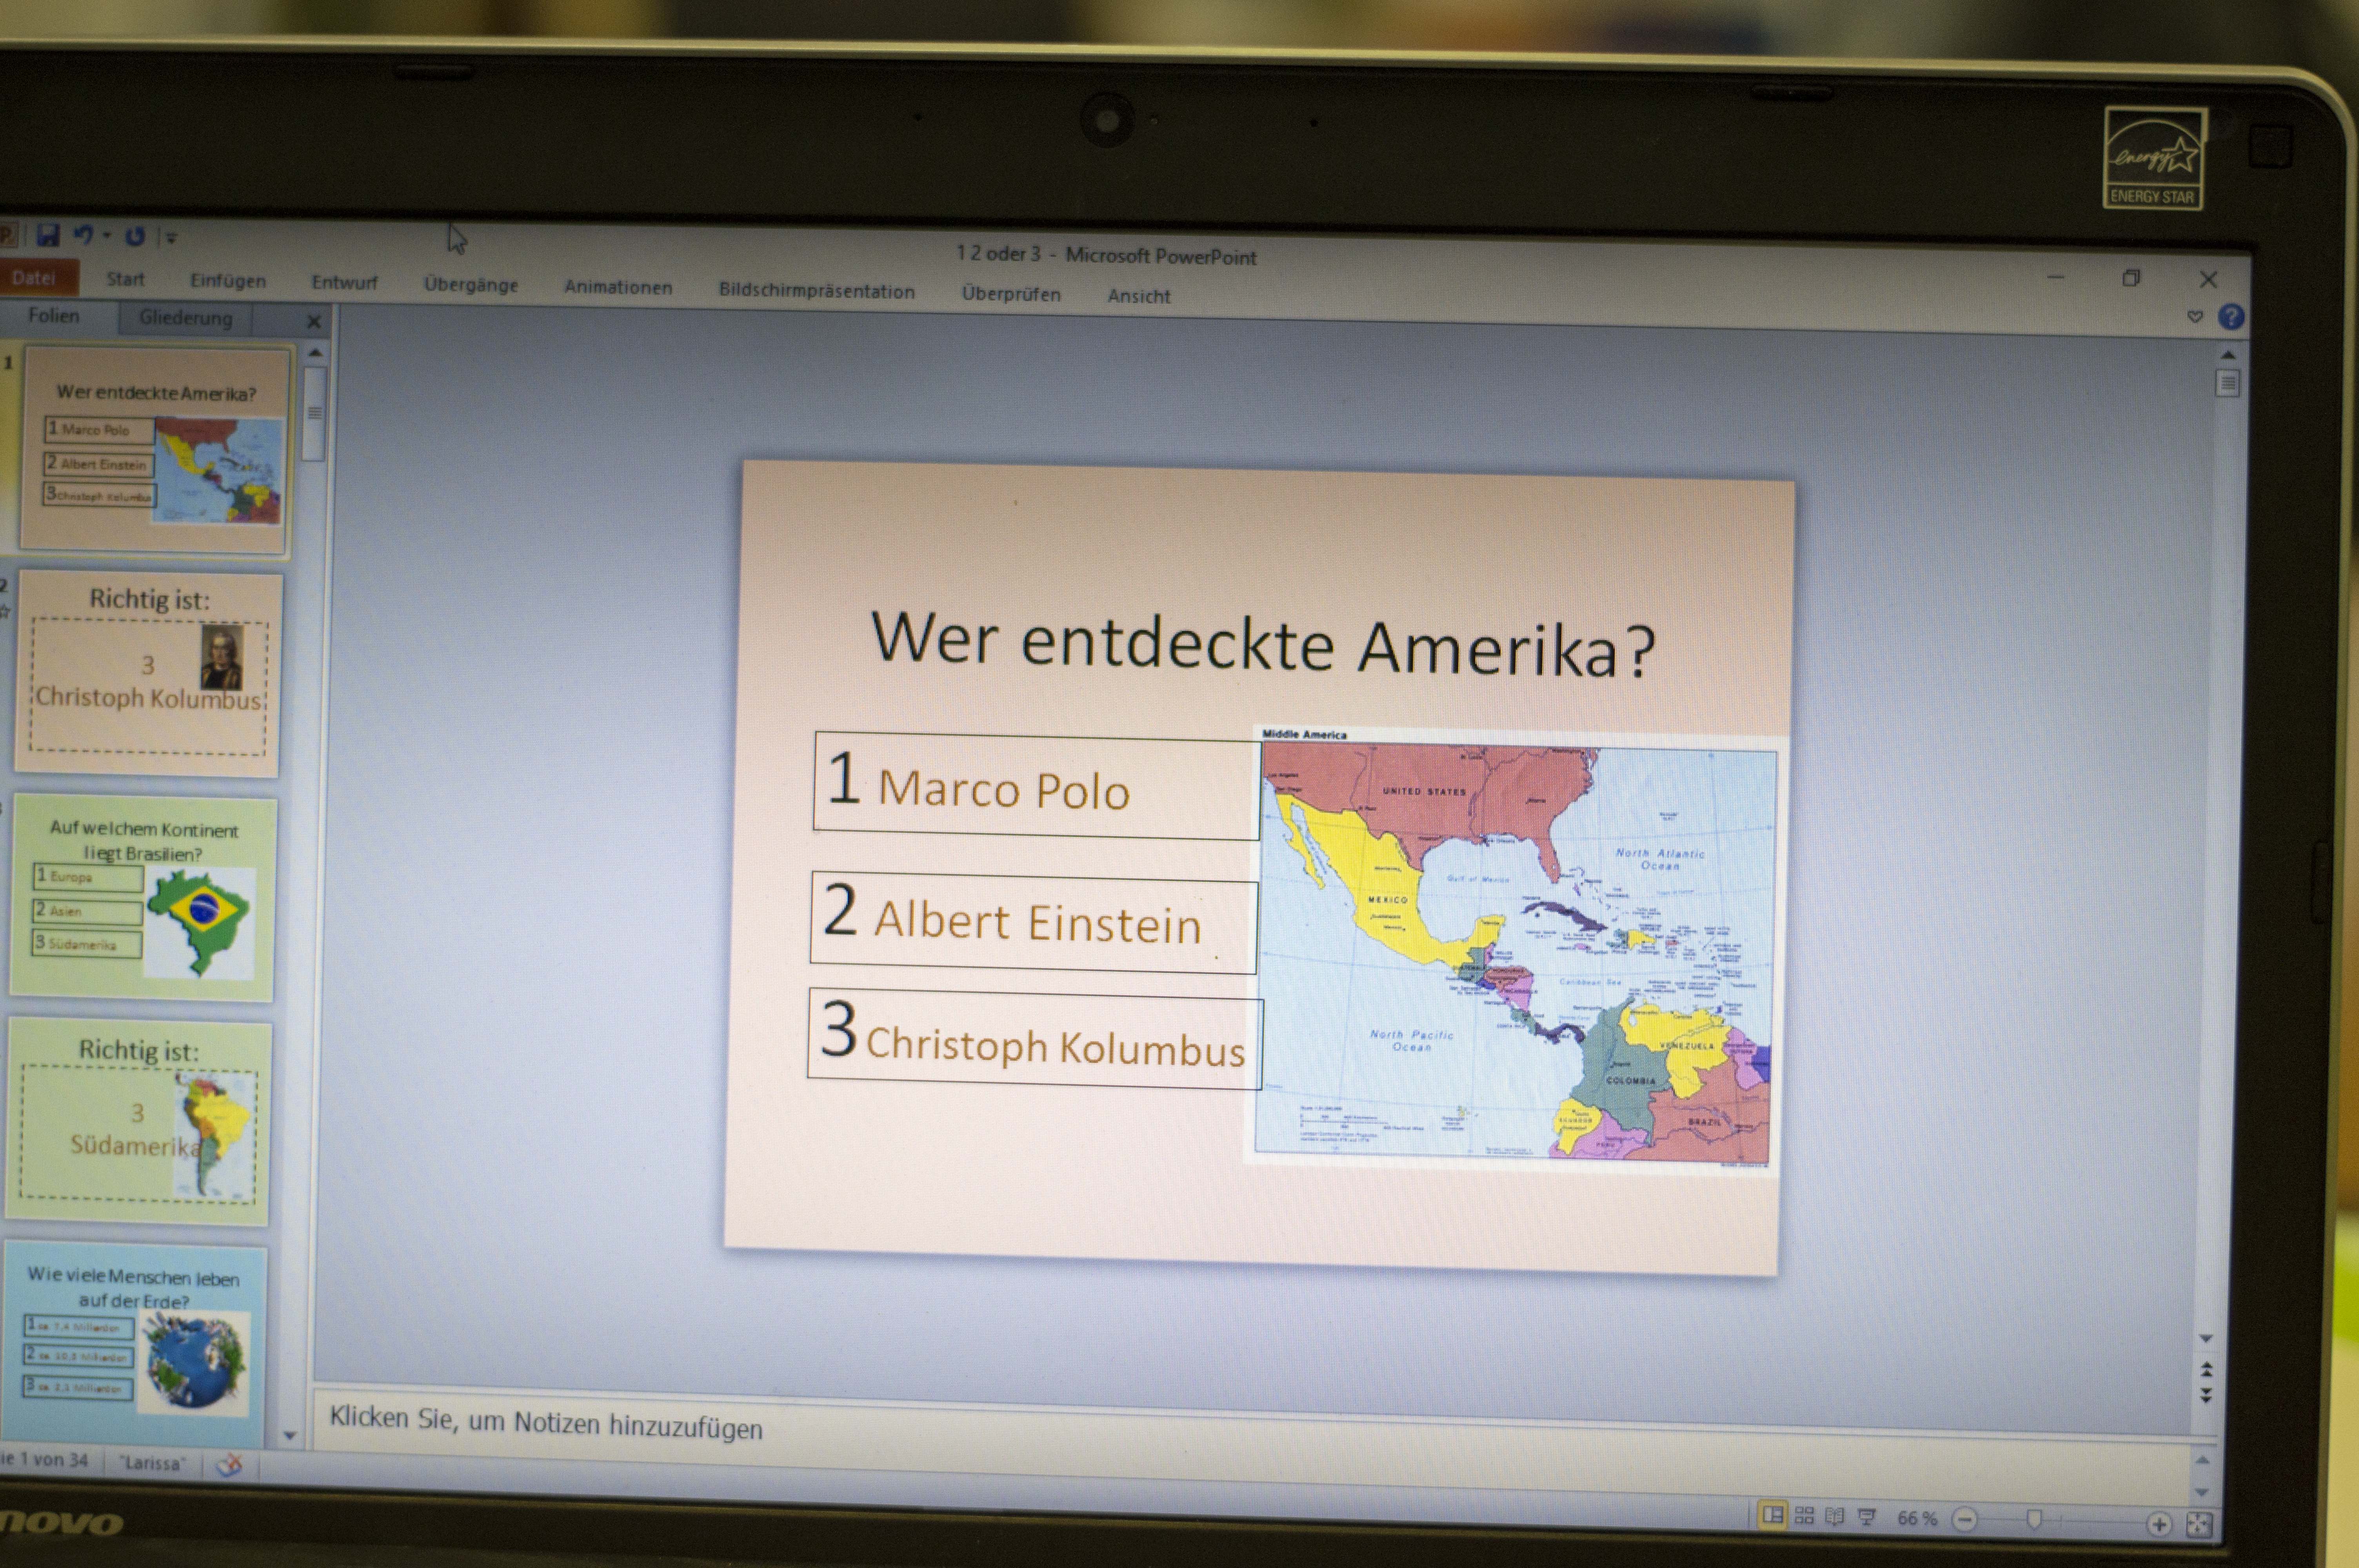This screenshot has width=2359, height=1568.
Task: Click the notes pane scroll up arrow
Action: (2203, 1460)
